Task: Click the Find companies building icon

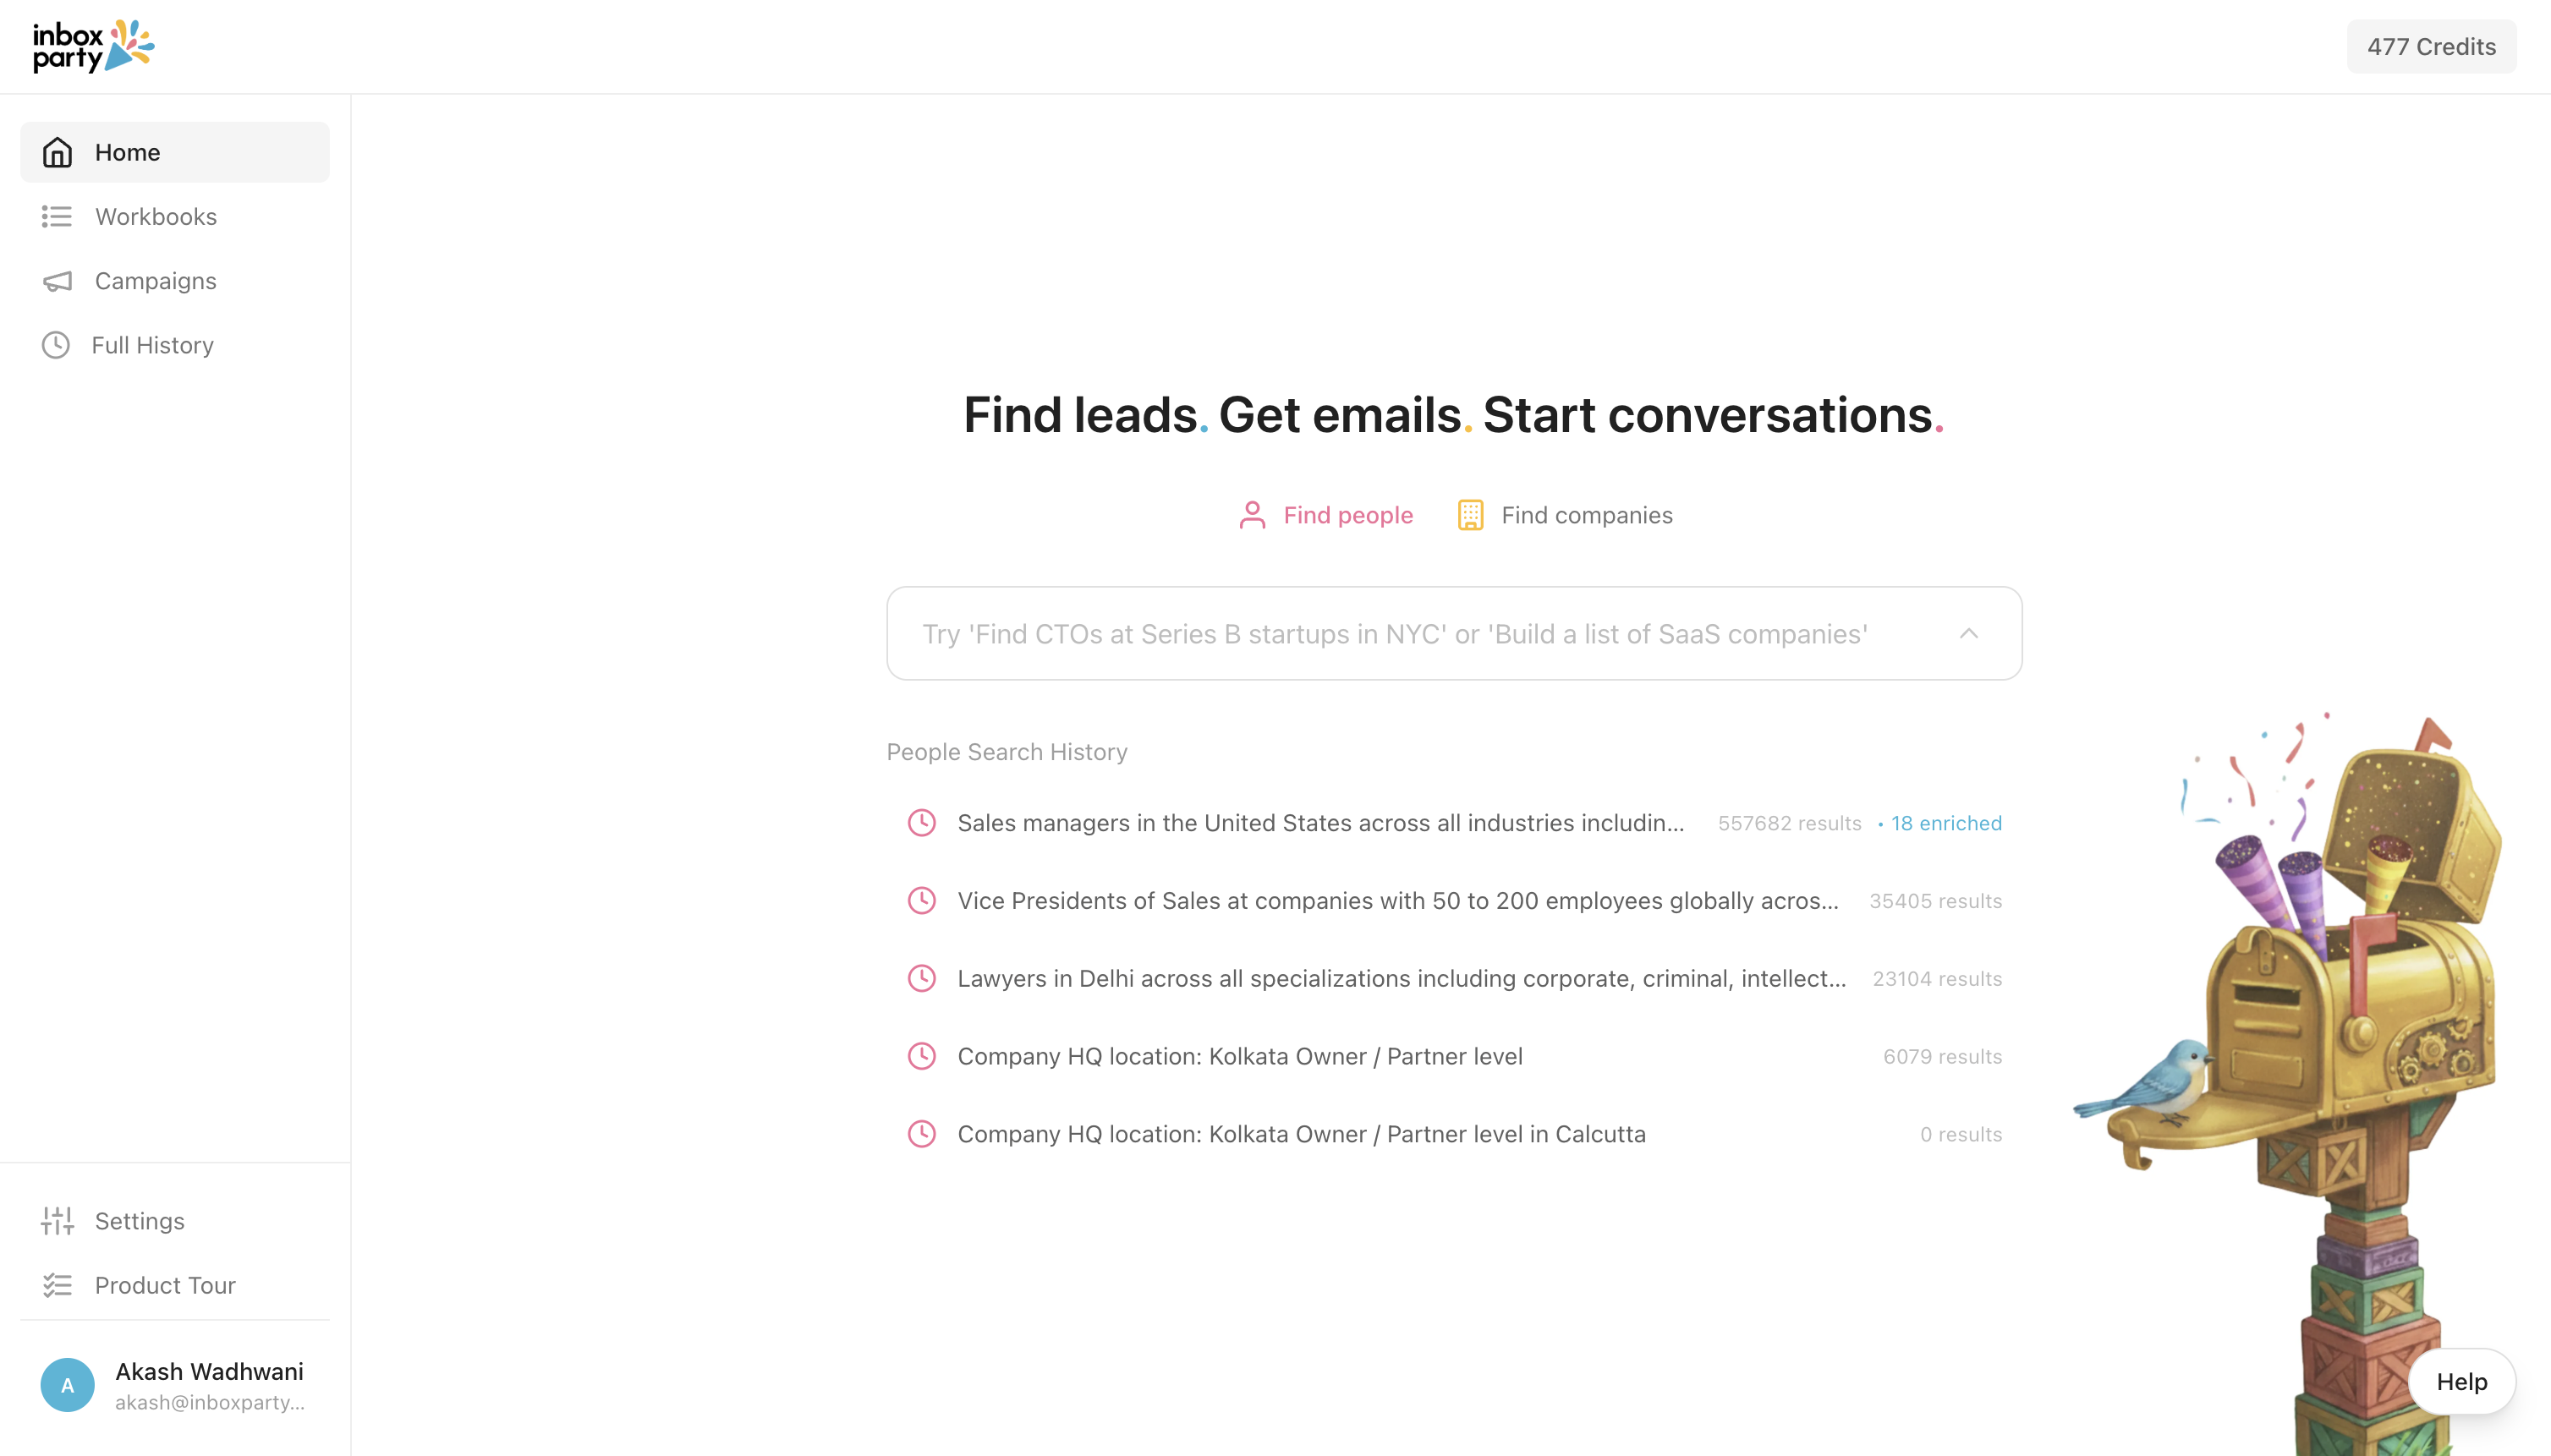Action: [1469, 515]
